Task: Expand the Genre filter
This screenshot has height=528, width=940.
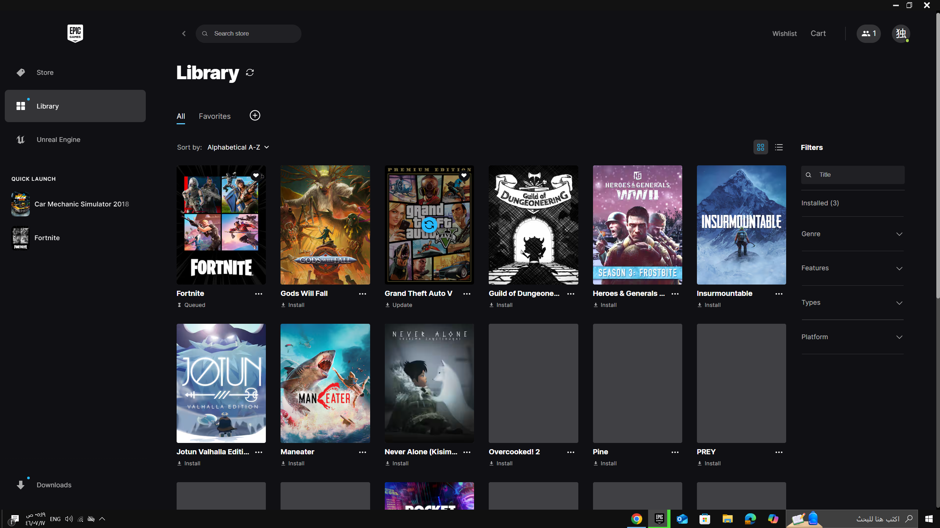Action: pyautogui.click(x=852, y=234)
